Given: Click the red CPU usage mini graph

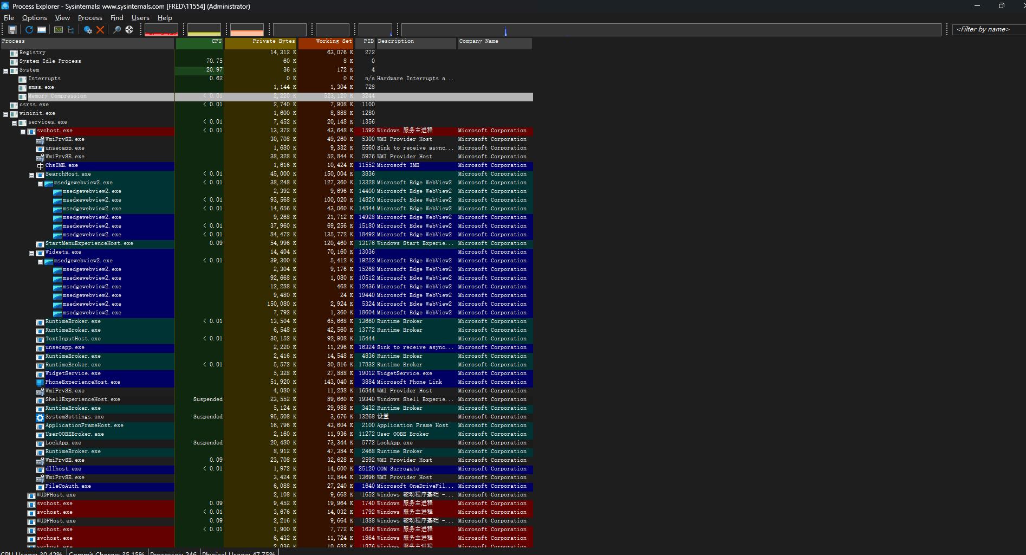Looking at the screenshot, I should pos(161,30).
